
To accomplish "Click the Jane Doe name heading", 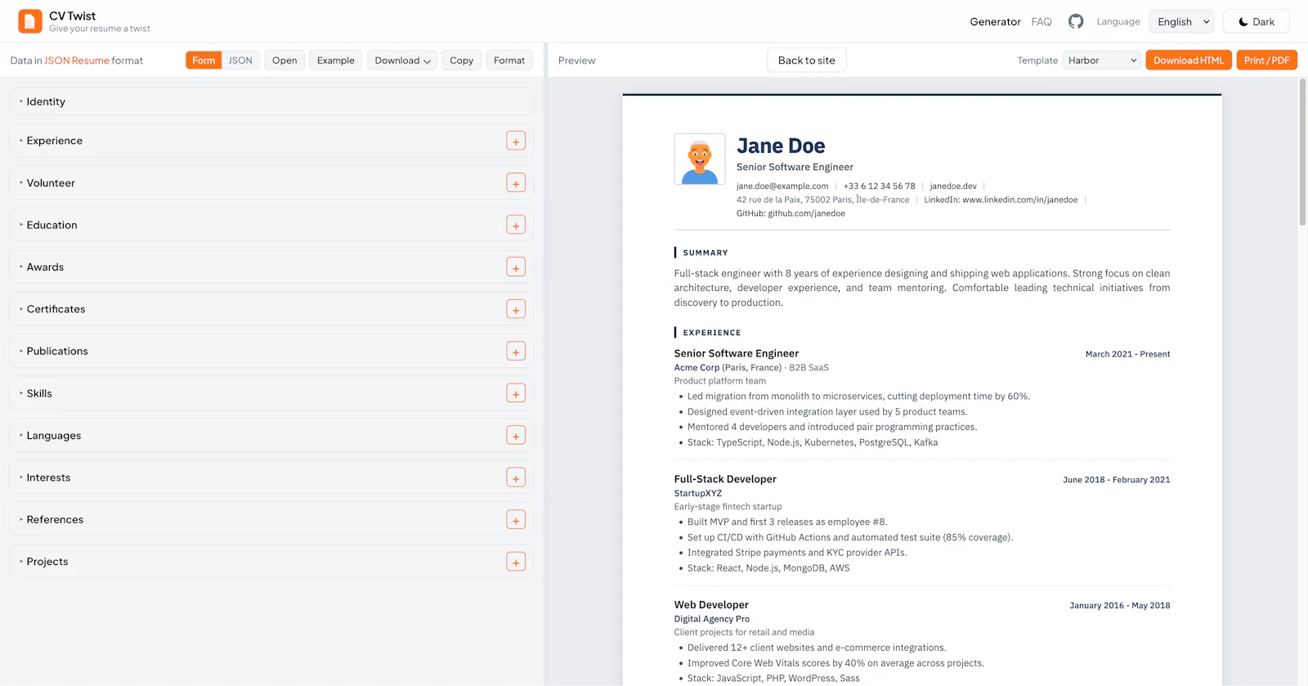I will click(x=781, y=146).
